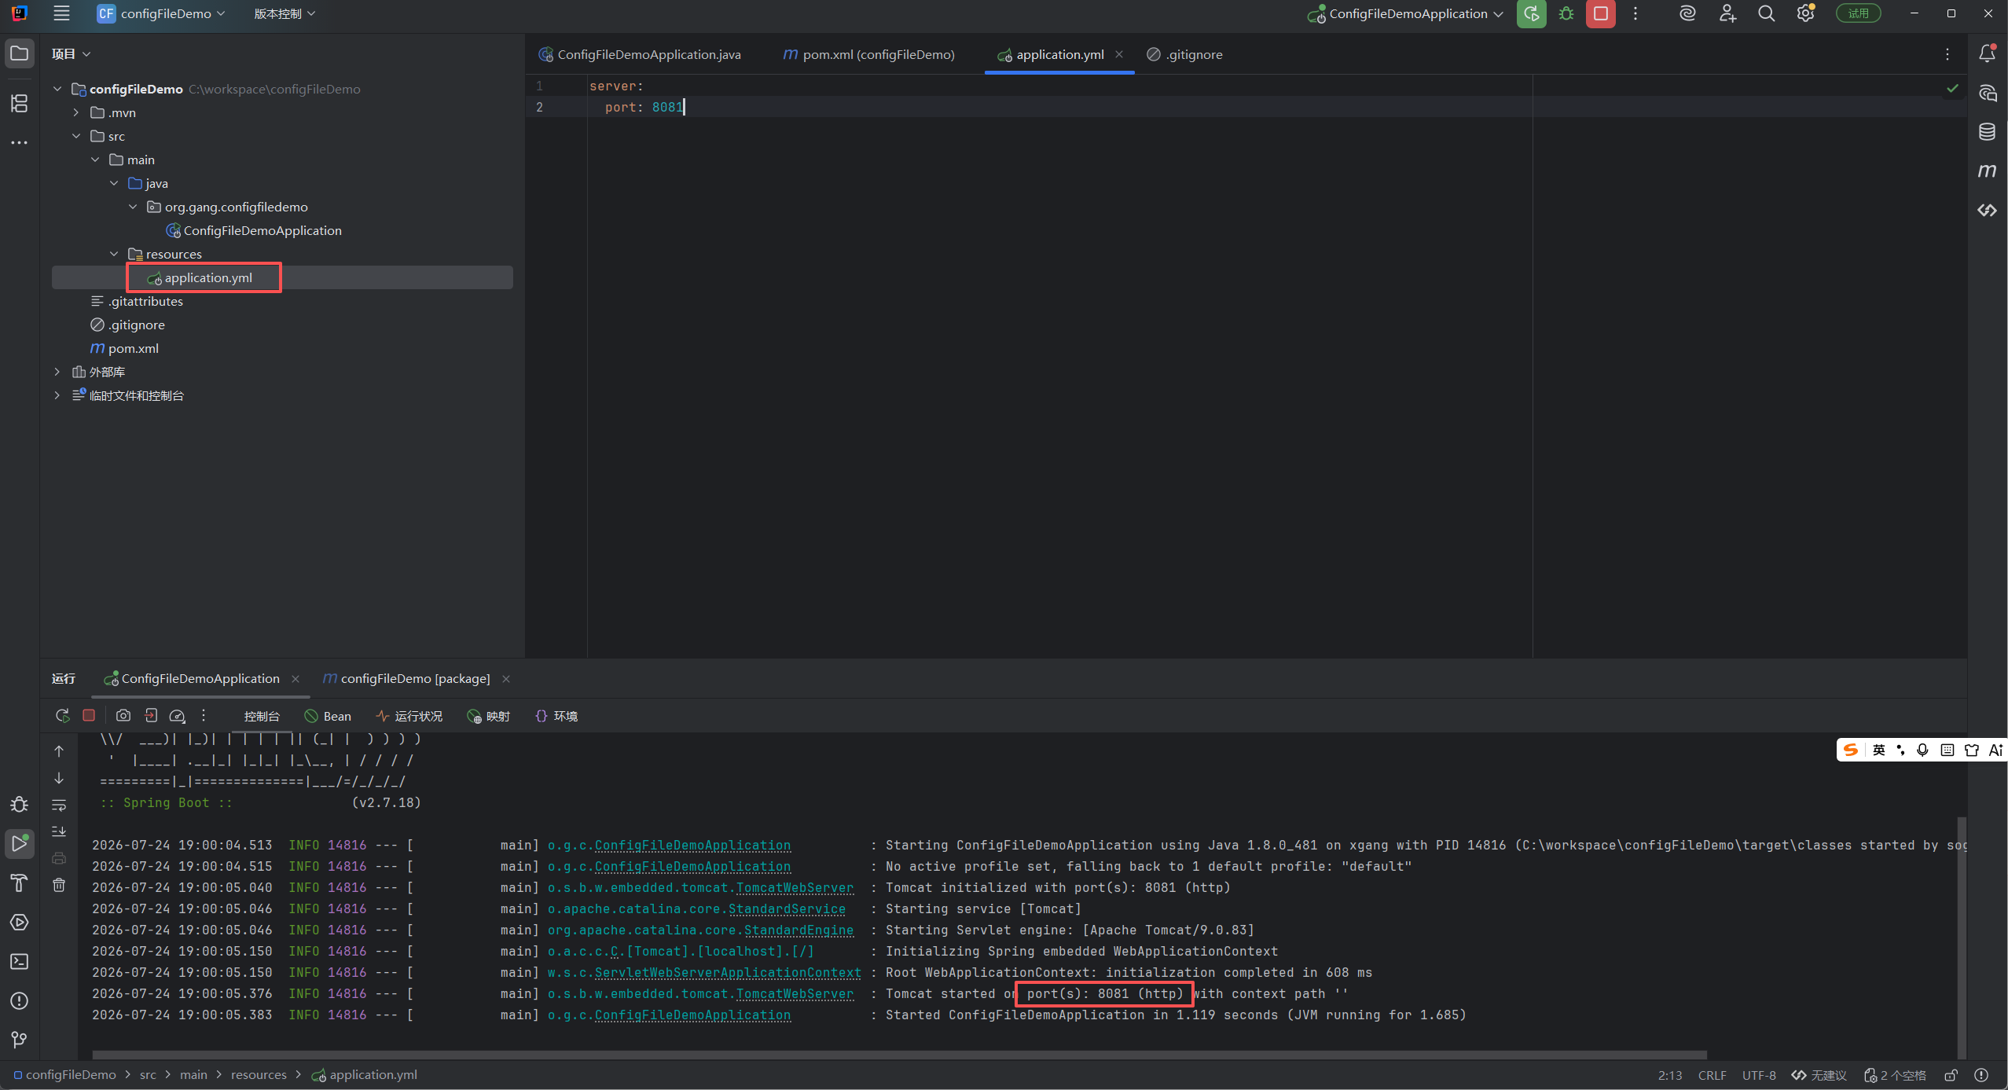The image size is (2008, 1090).
Task: Stop the running application in the top toolbar
Action: pos(1601,13)
